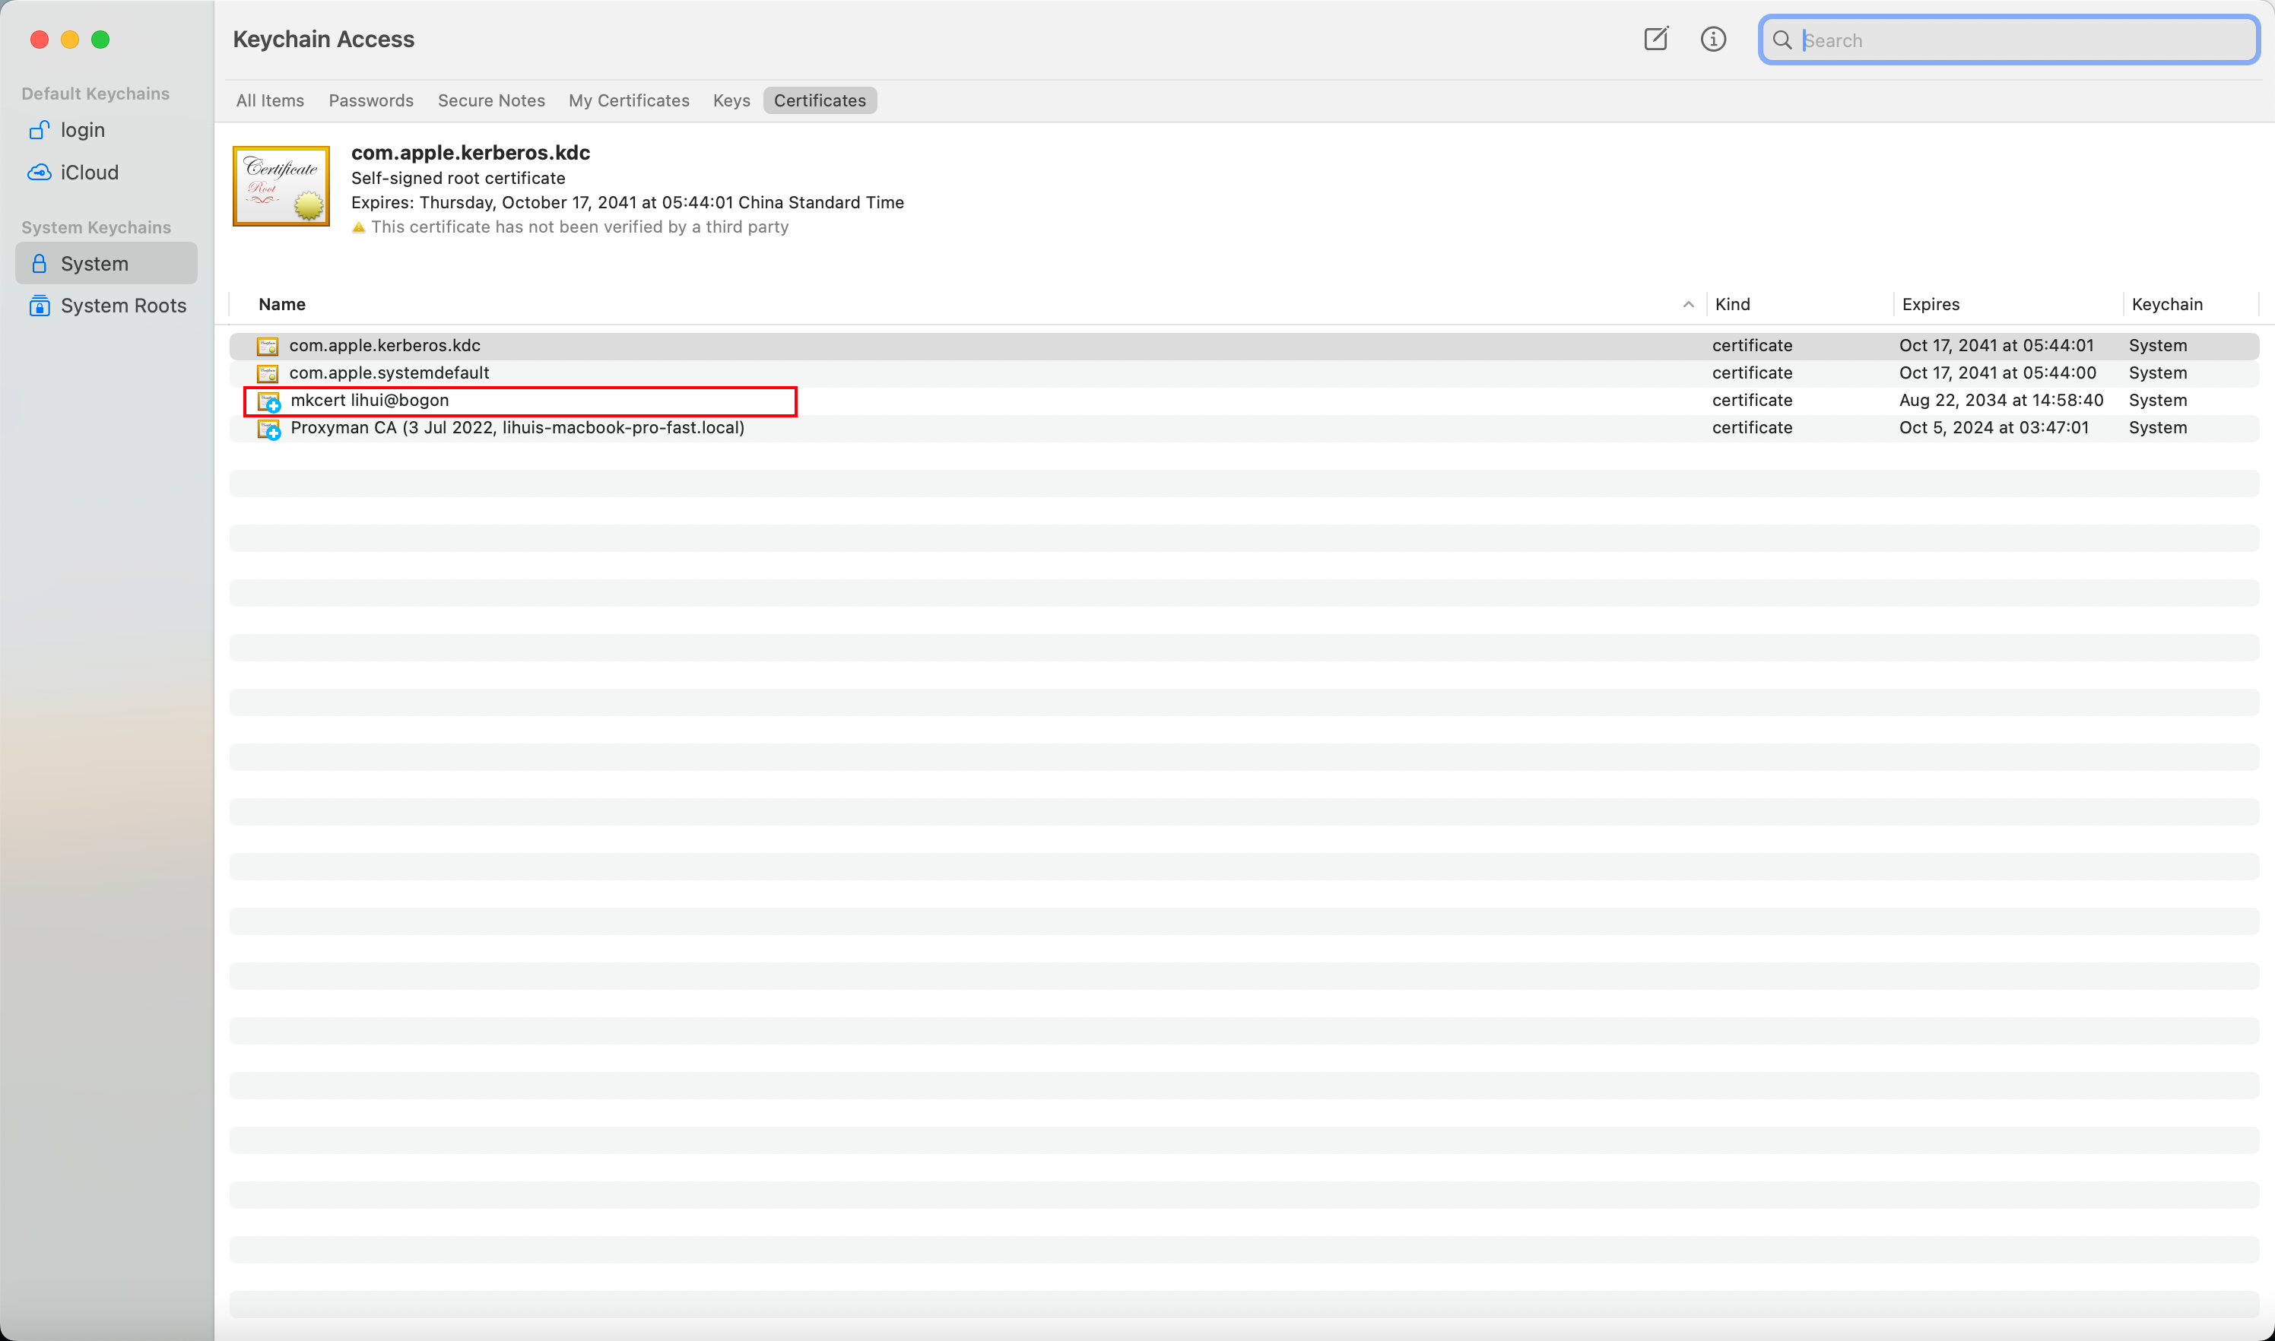2275x1341 pixels.
Task: Click the 'not been verified by a third party' notice
Action: tap(579, 227)
